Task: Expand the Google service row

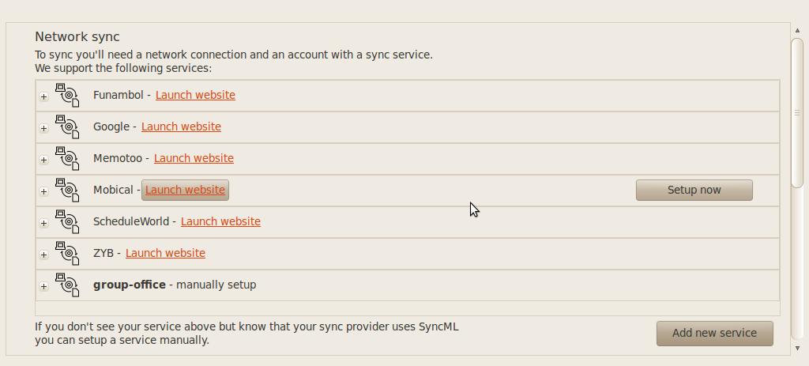Action: coord(44,129)
